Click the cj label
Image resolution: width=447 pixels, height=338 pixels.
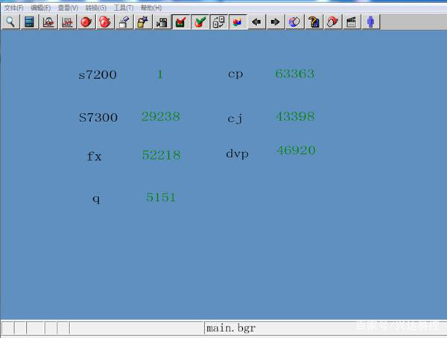pos(235,118)
